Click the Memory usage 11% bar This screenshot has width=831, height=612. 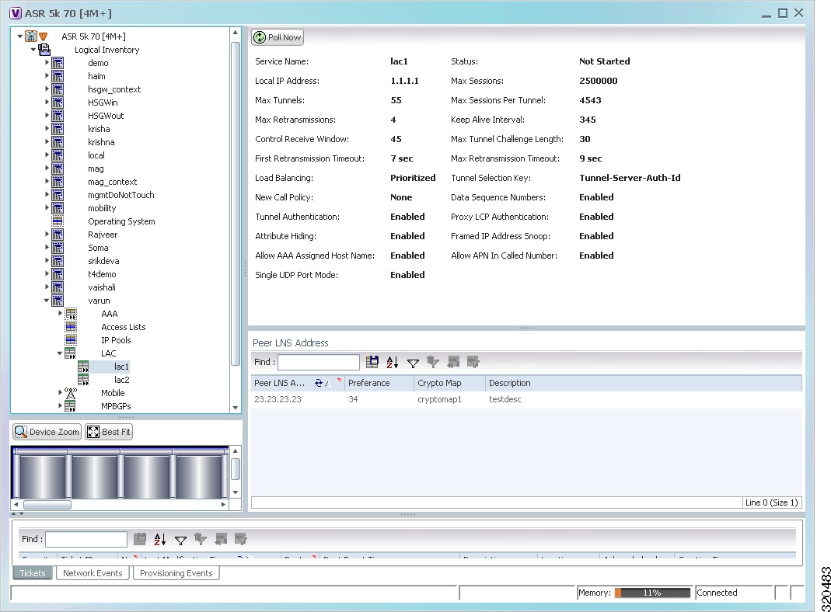(652, 593)
